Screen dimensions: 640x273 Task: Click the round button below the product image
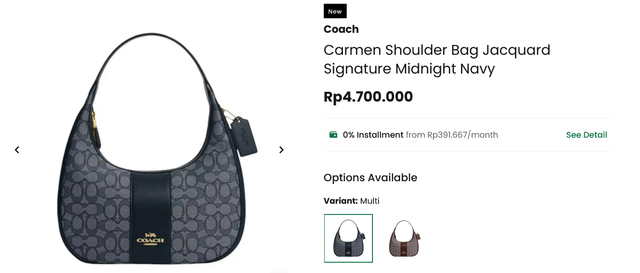tap(279, 271)
